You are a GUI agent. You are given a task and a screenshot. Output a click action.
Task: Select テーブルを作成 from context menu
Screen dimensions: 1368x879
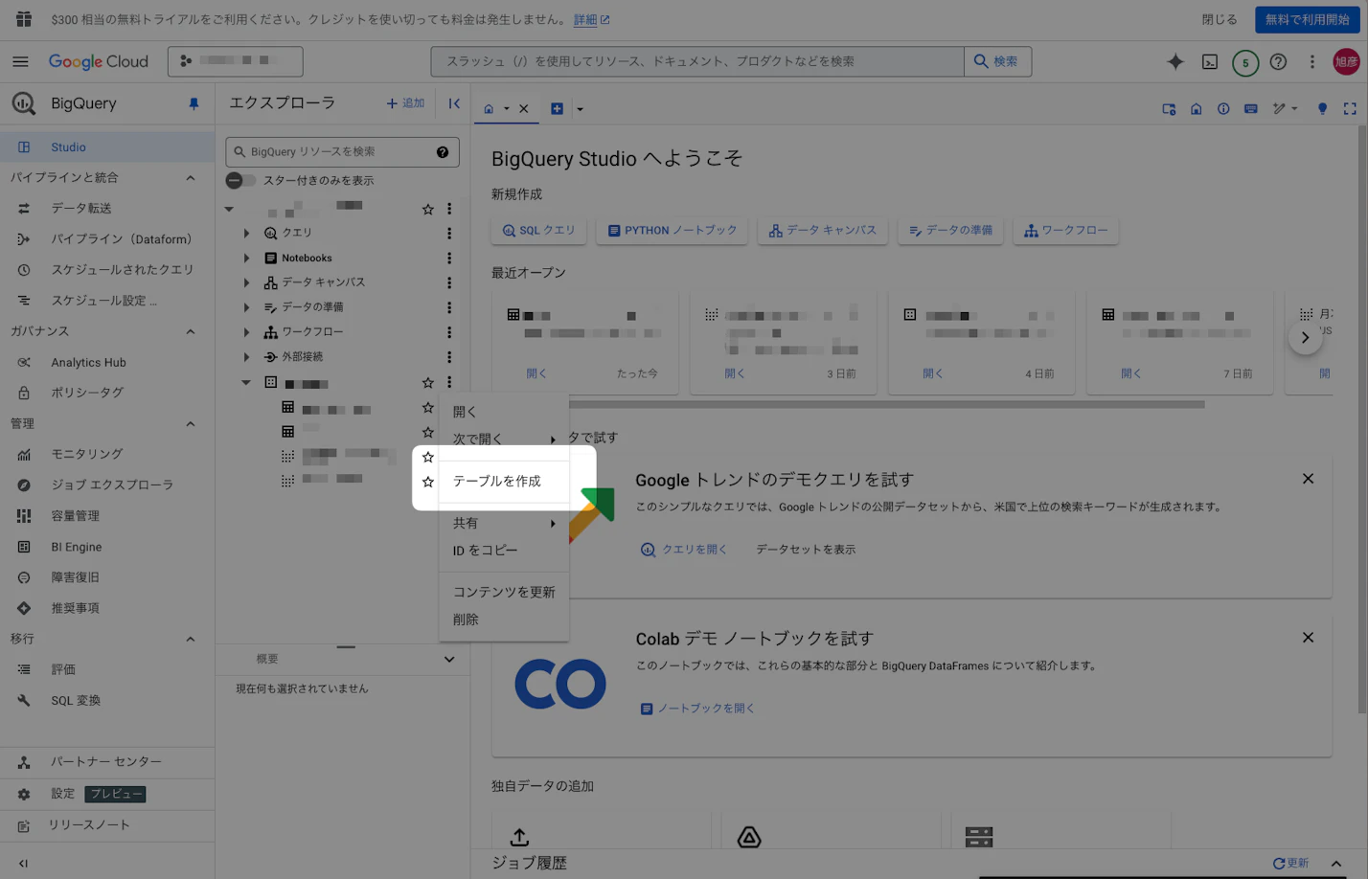coord(497,481)
